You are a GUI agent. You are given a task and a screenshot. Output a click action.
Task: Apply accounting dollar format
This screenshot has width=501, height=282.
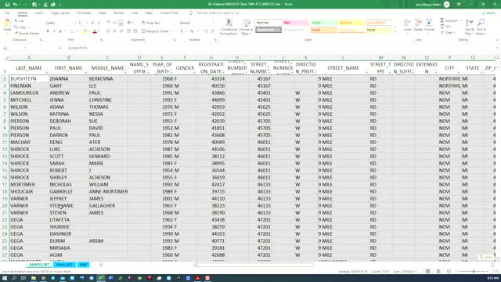click(182, 31)
